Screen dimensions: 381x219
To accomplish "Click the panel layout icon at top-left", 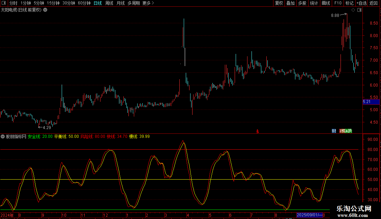I will point(4,3).
